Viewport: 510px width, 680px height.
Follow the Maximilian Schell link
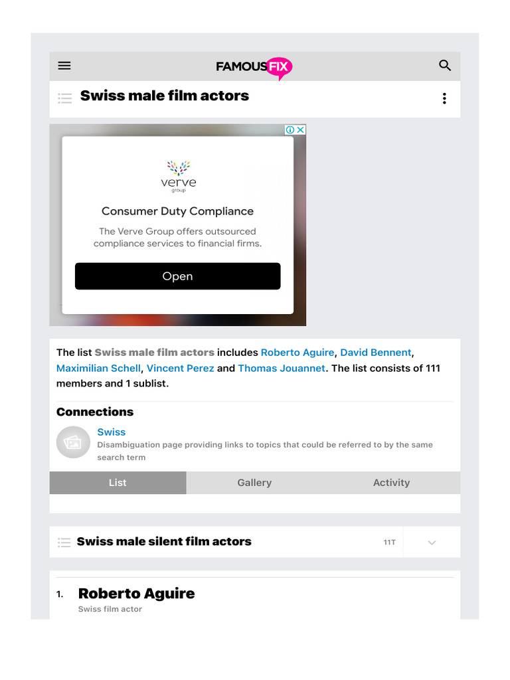(98, 369)
